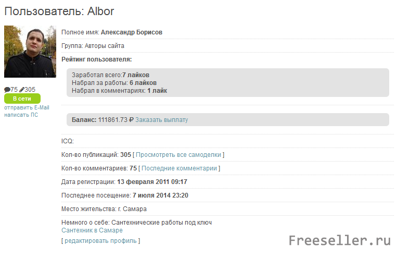Screen dimensions: 397x258
Task: Select "написать ПС" to message user
Action: click(x=21, y=115)
